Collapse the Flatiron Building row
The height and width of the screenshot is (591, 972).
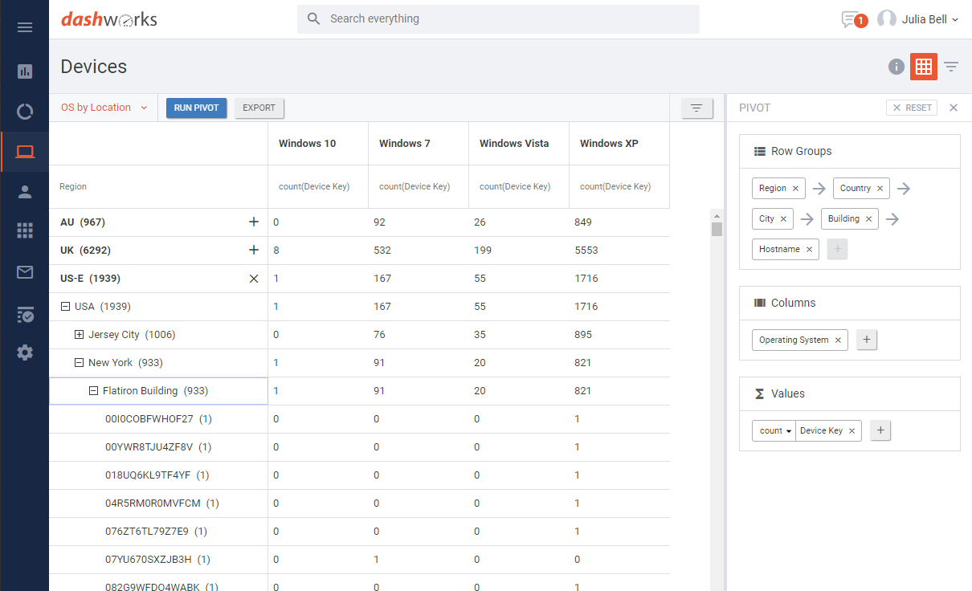93,391
